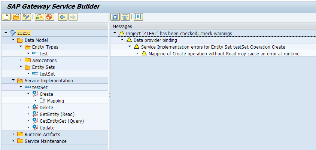Close the messages pane with X icon
This screenshot has width=316, height=150.
tap(115, 17)
